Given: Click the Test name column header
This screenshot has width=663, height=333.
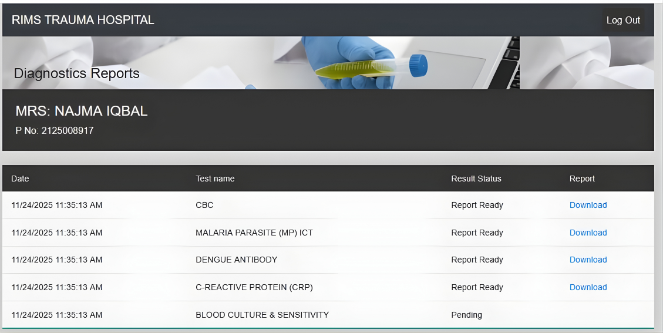Looking at the screenshot, I should pos(215,179).
